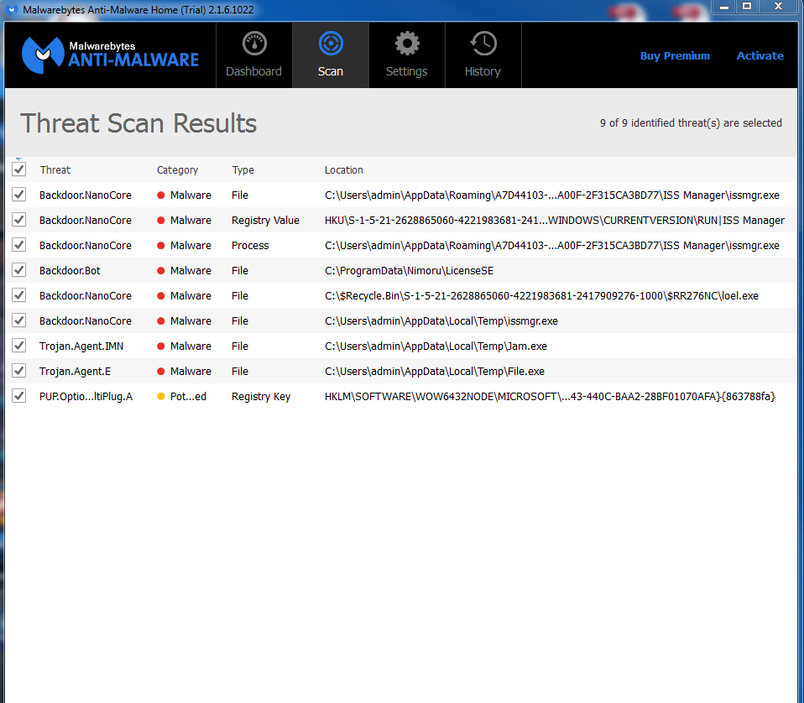Click red Malware dot on Registry Value row

(160, 221)
